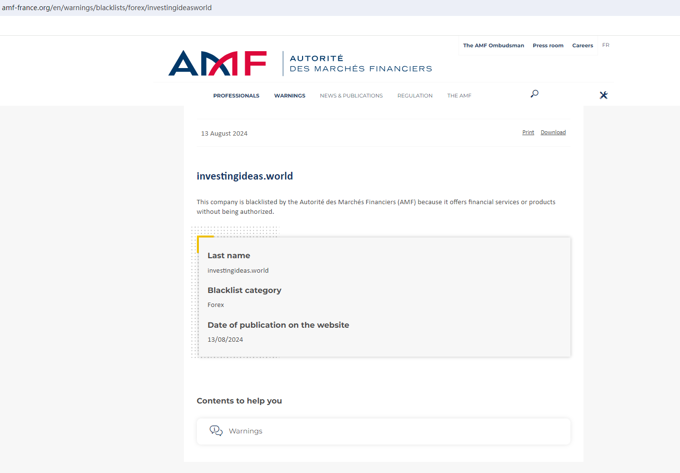
Task: Click the Contents to help you heading
Action: click(x=239, y=401)
